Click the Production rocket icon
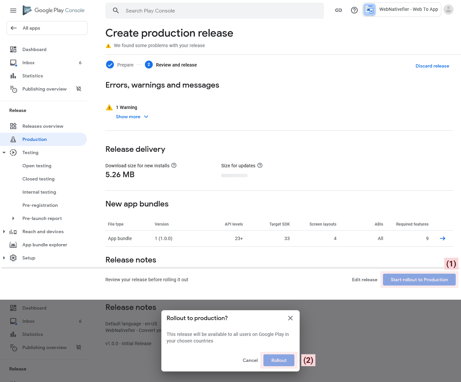Screen dimensions: 461x382 click(13, 139)
